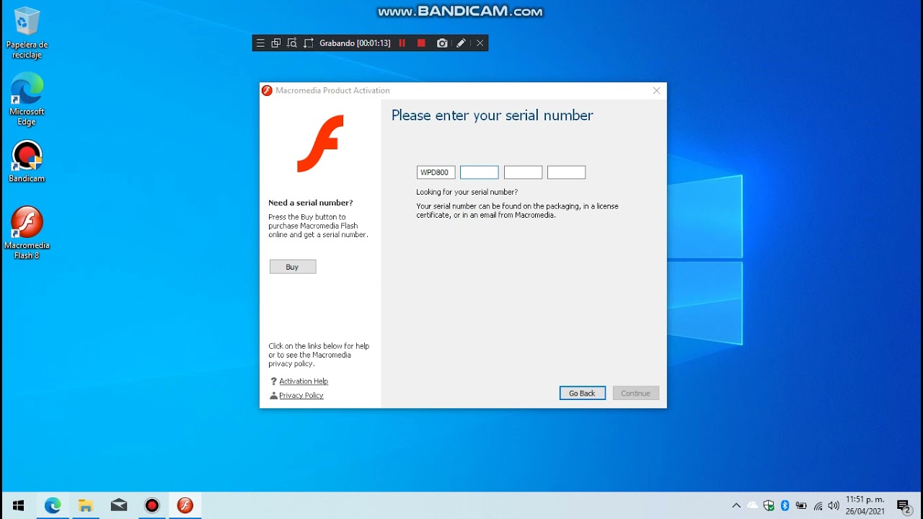Click the greyed Continue button
923x519 pixels.
pos(636,393)
